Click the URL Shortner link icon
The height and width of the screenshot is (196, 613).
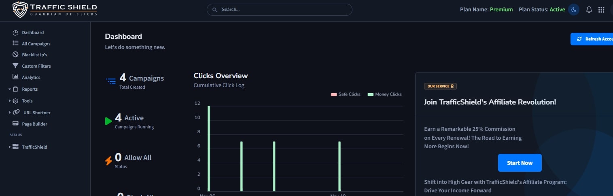[x=16, y=112]
